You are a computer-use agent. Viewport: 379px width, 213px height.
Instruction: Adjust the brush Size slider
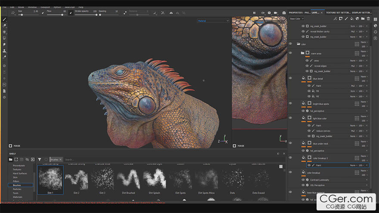pyautogui.click(x=28, y=15)
